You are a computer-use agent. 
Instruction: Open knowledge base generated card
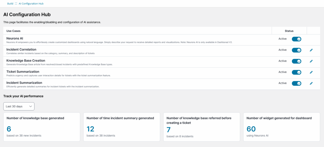pos(42,127)
